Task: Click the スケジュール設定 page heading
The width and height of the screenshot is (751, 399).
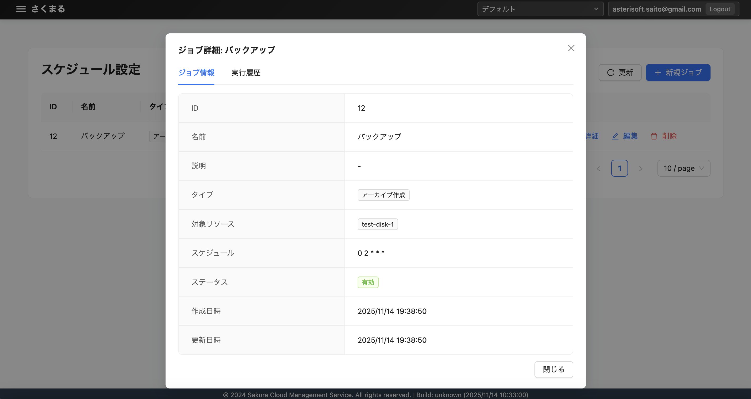Action: coord(91,69)
